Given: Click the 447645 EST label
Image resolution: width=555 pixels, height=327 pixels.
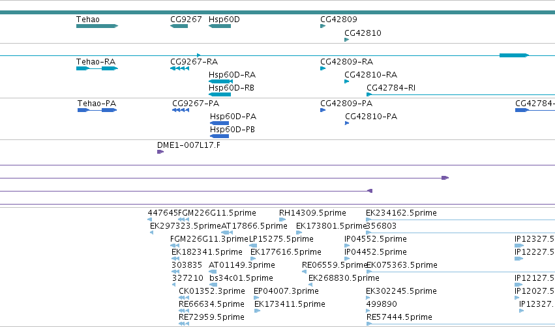Looking at the screenshot, I should click(162, 213).
